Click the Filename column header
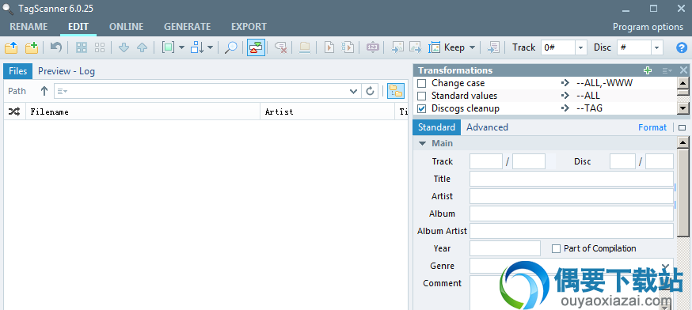Screen dimensions: 692x310 click(x=143, y=112)
